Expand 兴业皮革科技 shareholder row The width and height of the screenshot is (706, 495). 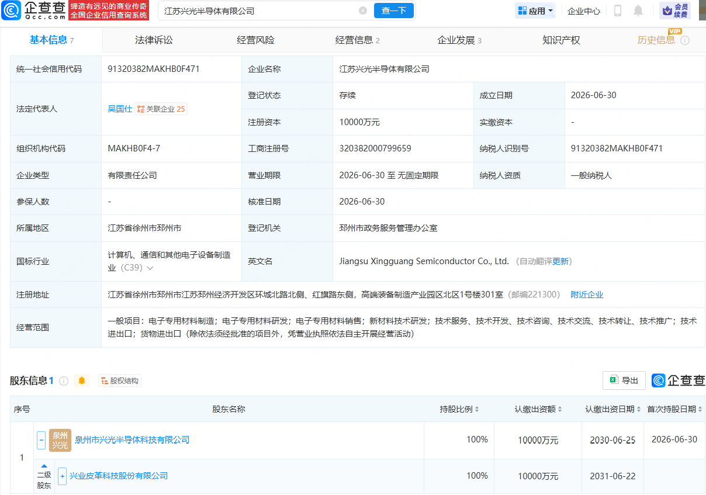click(63, 476)
